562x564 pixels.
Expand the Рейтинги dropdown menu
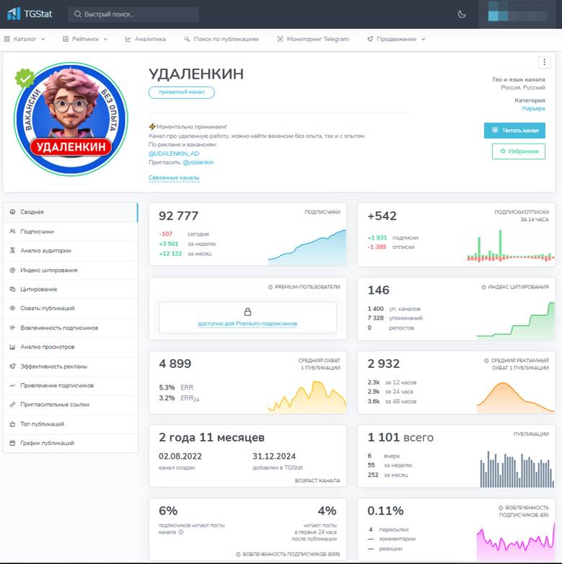[84, 39]
